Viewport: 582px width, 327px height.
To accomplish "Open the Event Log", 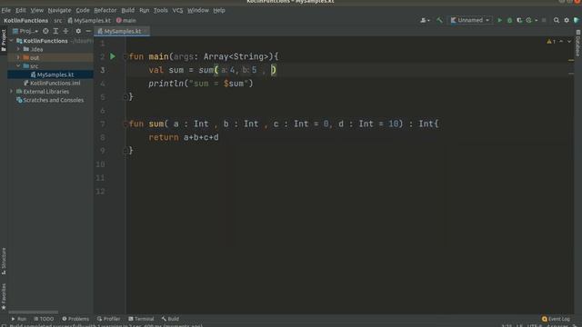I will coord(556,319).
